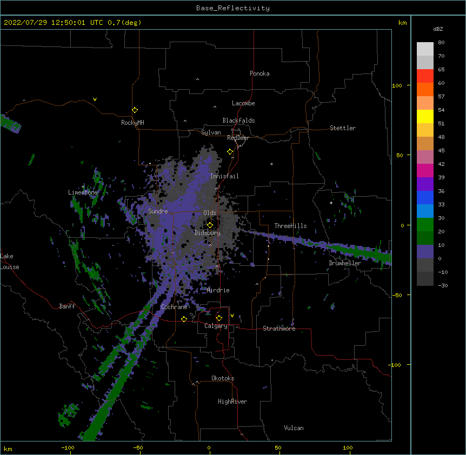The height and width of the screenshot is (455, 466).
Task: Select the slate purple 10-0 dBZ swatch
Action: pyautogui.click(x=425, y=252)
